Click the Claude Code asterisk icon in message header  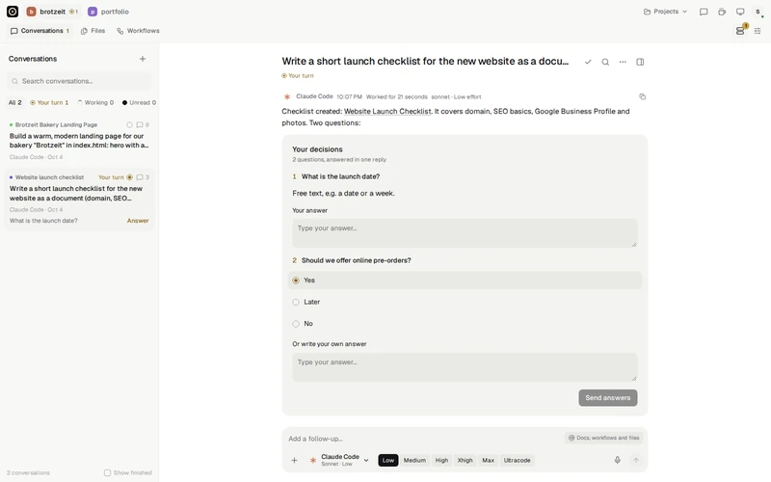click(287, 97)
